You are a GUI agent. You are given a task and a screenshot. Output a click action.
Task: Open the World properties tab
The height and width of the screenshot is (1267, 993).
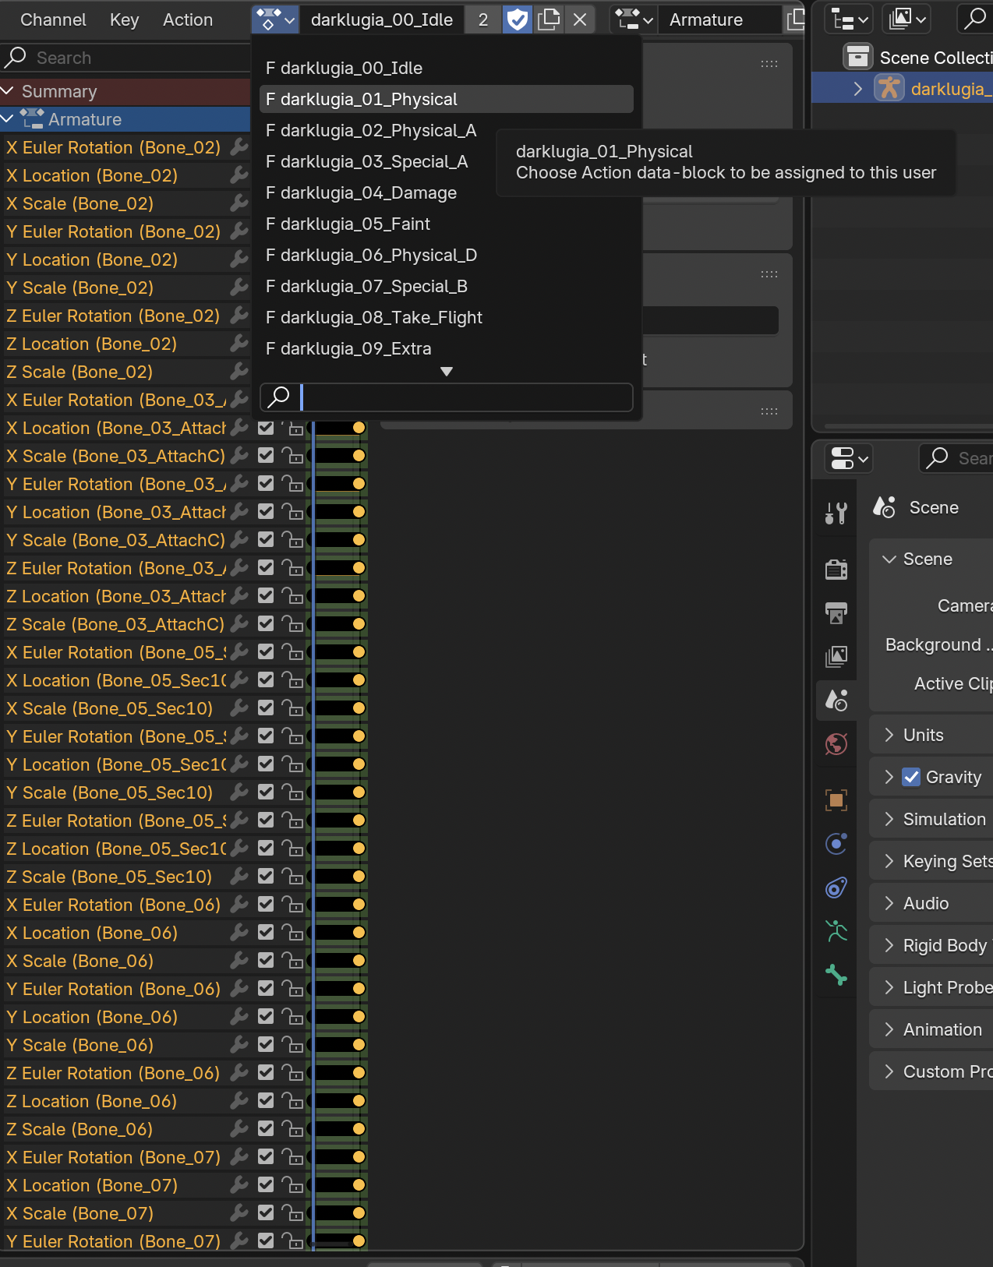click(836, 744)
